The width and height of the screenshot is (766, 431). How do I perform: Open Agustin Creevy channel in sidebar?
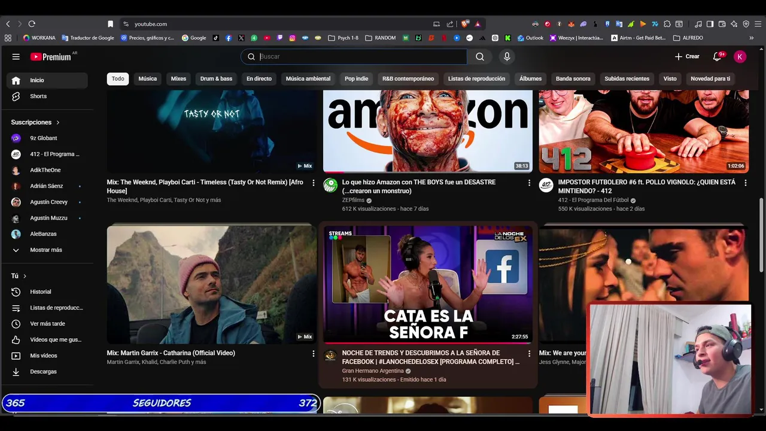pos(47,202)
